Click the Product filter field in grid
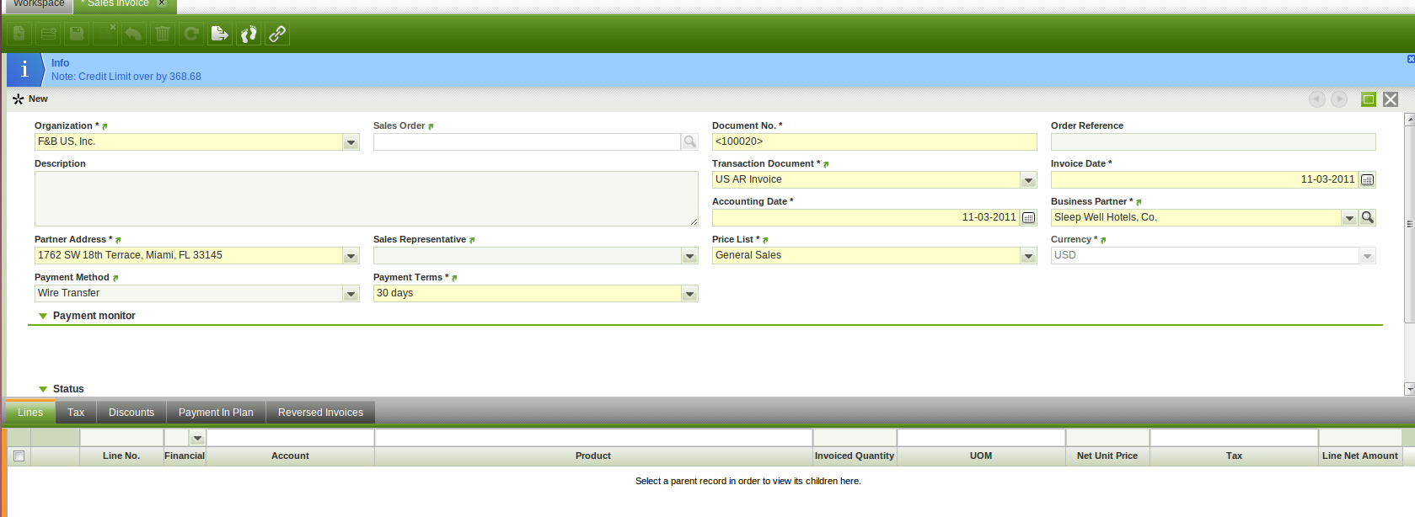Screen dimensions: 1415x517 (593, 438)
